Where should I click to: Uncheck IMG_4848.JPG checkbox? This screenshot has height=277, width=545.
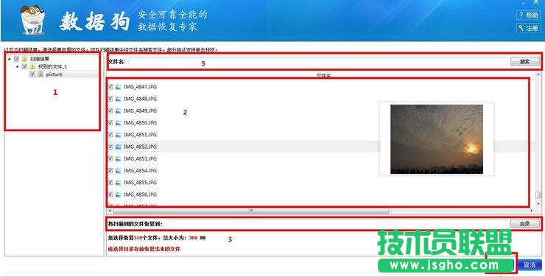click(x=110, y=99)
